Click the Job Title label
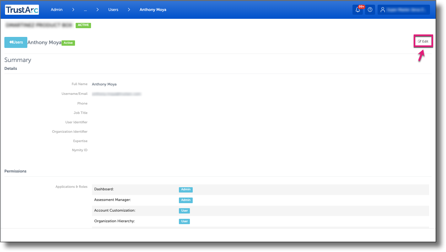Screen dimensions: 446x252 pos(80,113)
